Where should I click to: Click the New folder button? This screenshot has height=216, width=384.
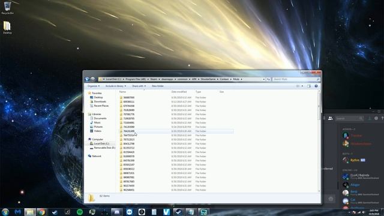tap(158, 86)
